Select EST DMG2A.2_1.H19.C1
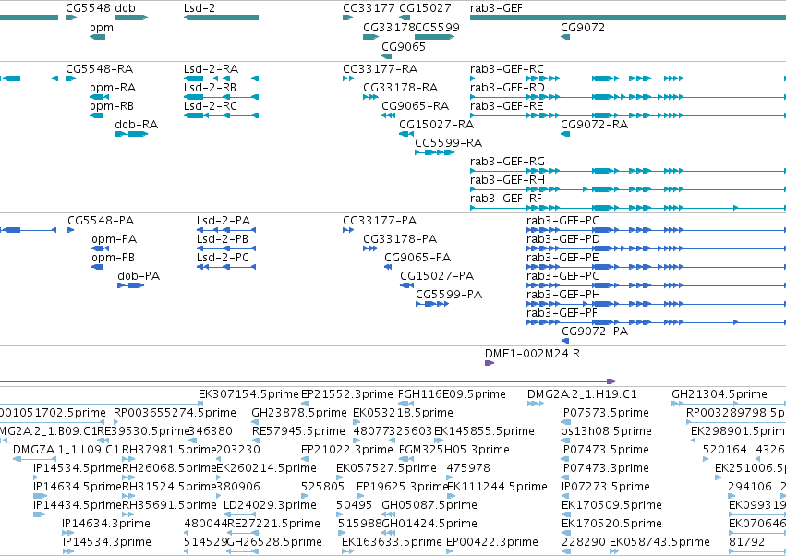 [x=582, y=394]
